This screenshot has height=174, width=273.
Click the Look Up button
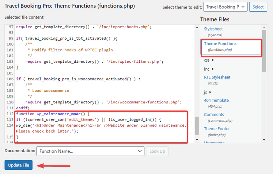click(157, 151)
